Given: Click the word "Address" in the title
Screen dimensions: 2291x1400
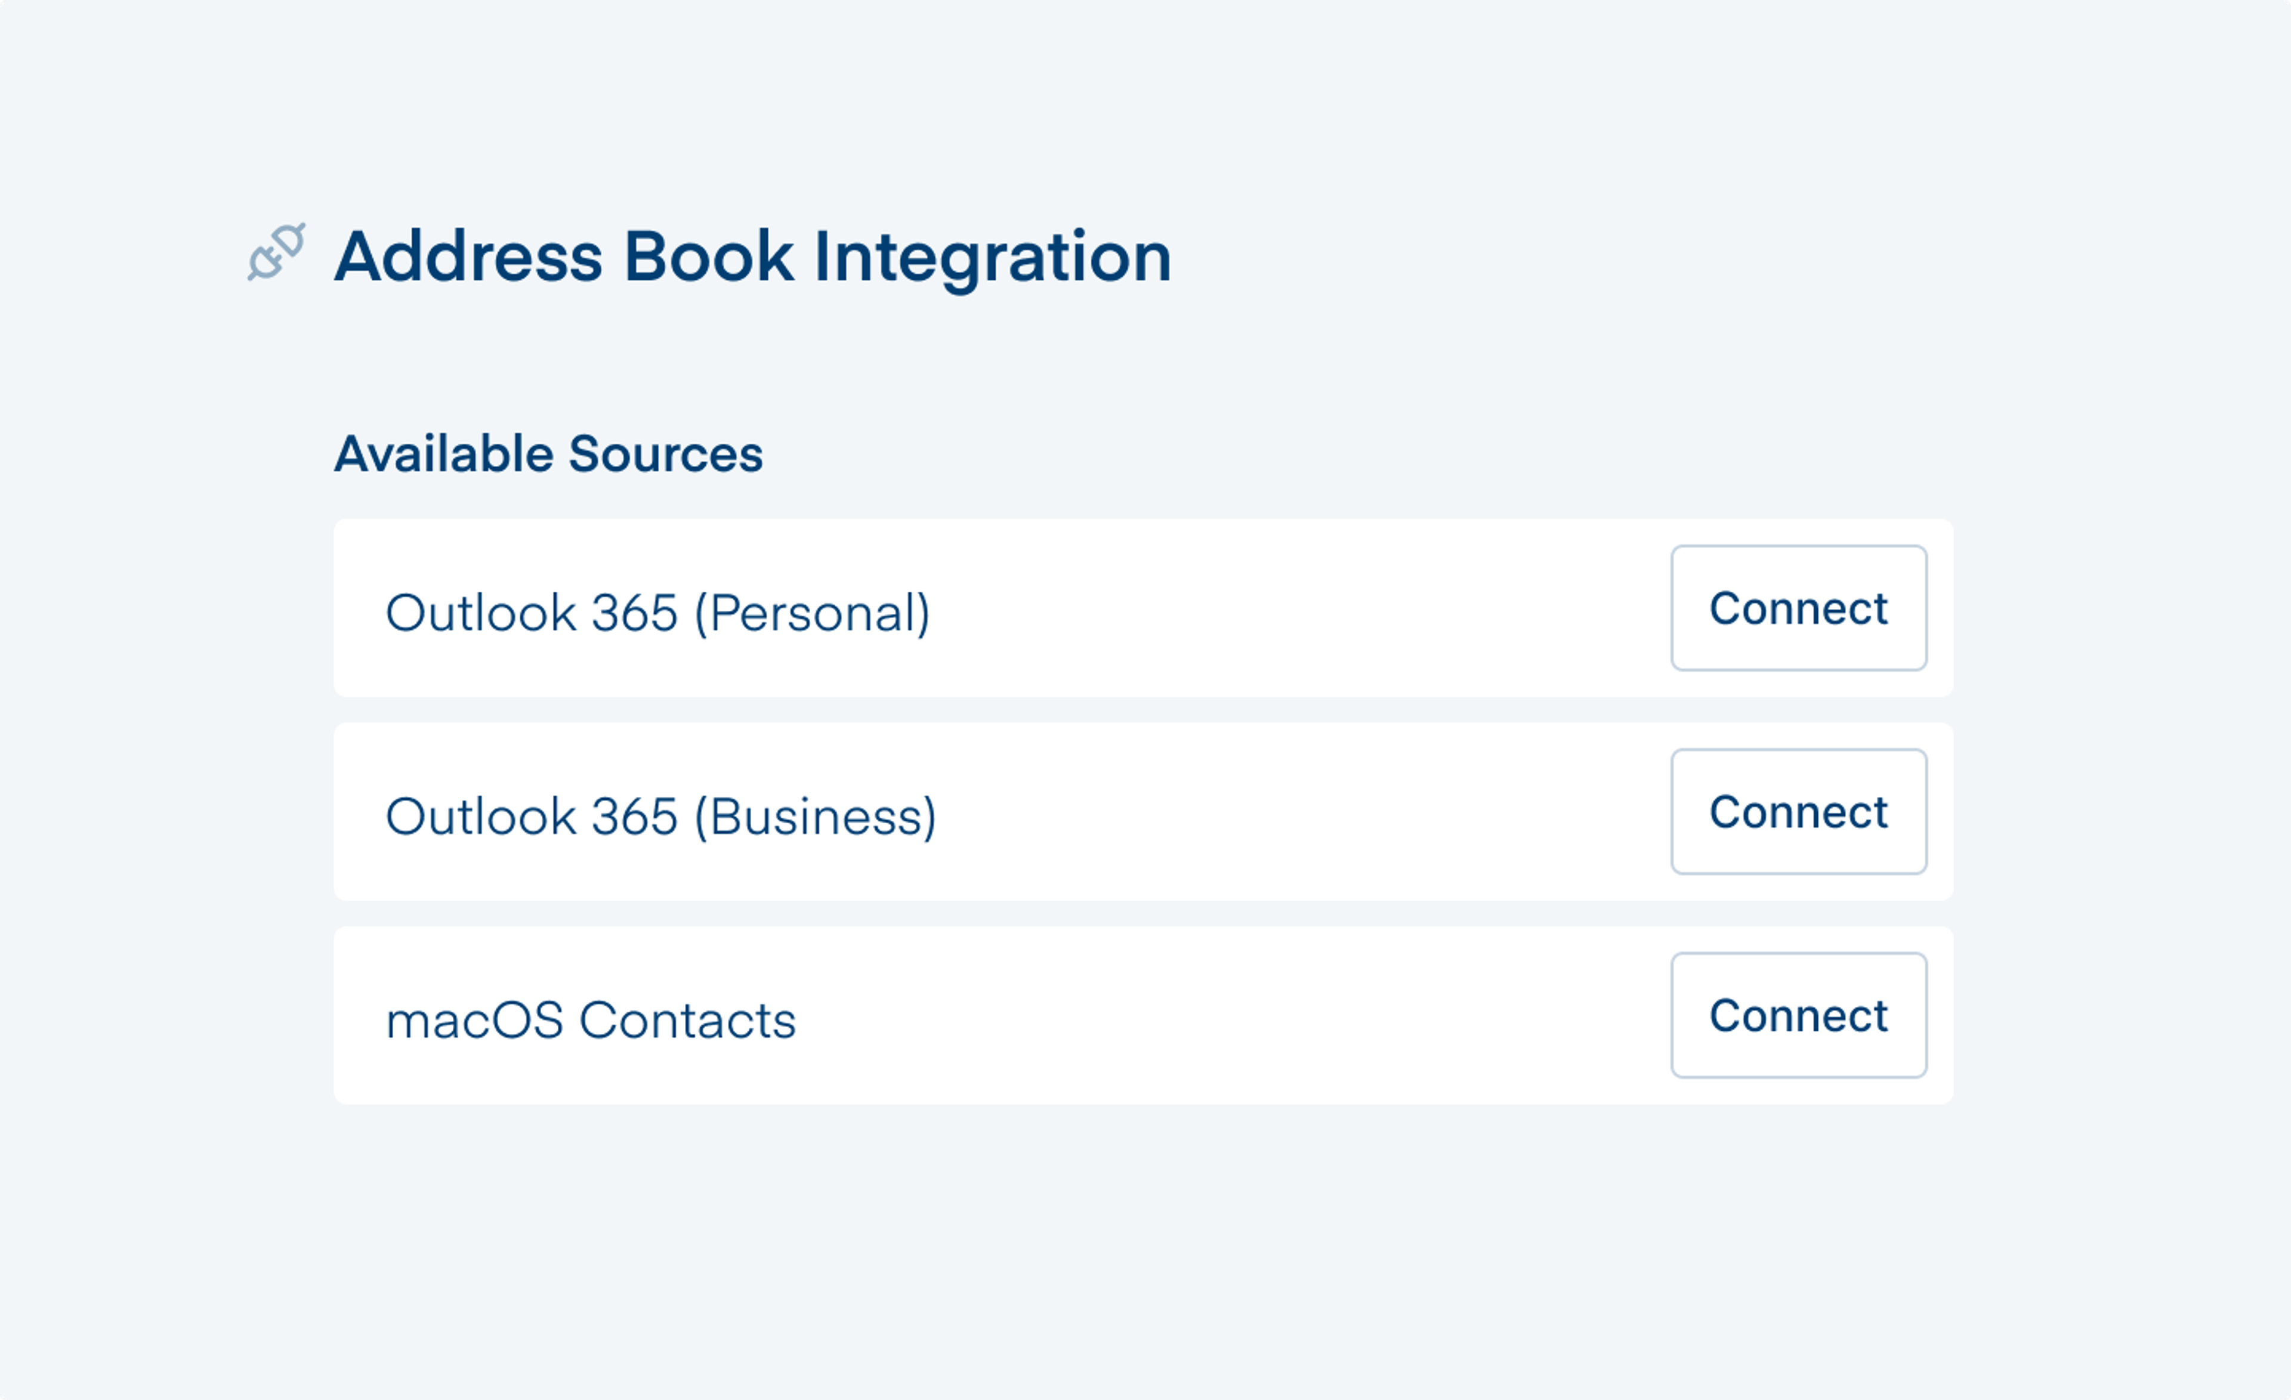Looking at the screenshot, I should tap(468, 258).
